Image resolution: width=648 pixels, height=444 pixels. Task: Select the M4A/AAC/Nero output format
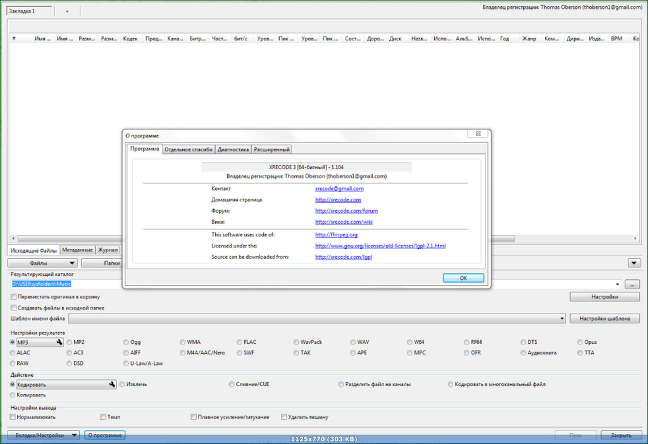tap(202, 353)
